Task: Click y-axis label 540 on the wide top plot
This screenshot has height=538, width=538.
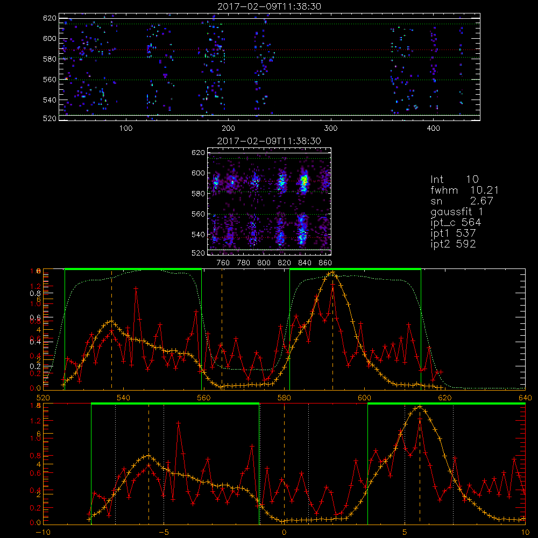Action: tap(49, 100)
